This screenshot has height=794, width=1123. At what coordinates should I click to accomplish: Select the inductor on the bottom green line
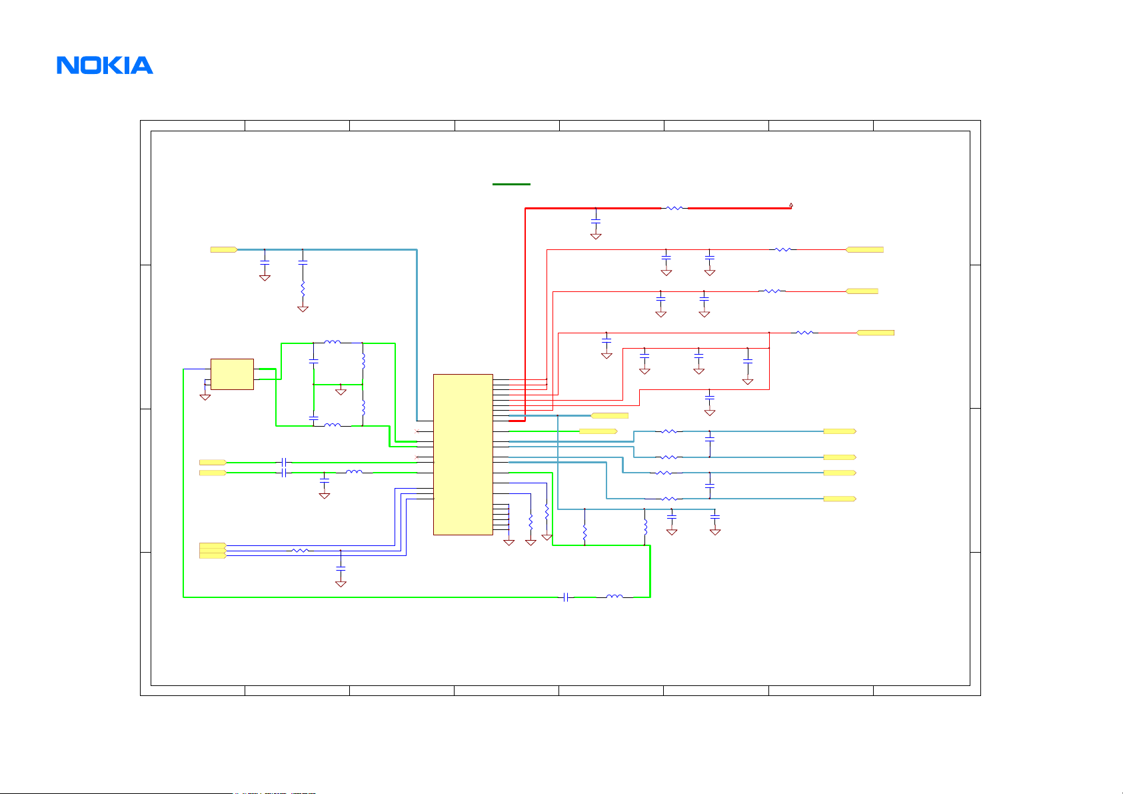(614, 597)
